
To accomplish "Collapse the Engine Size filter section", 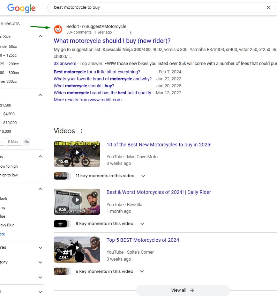I will (x=40, y=36).
